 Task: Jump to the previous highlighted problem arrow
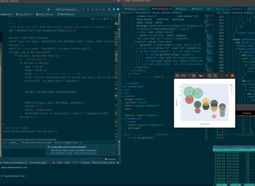112,19
